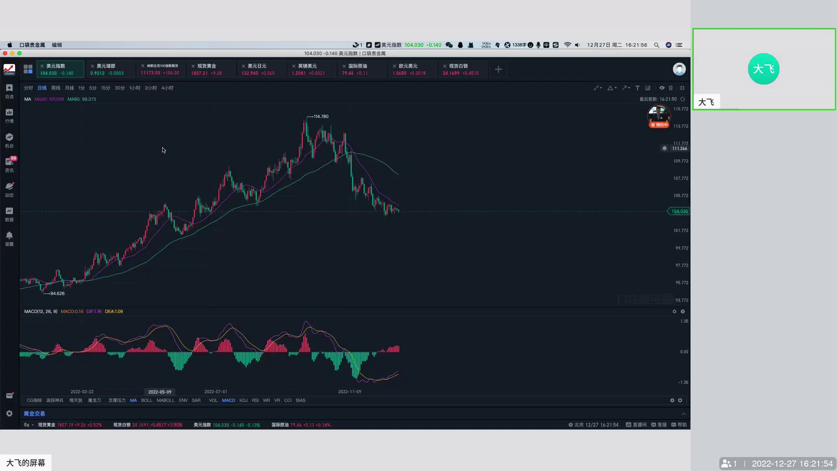Select the 周线 weekly timeframe

(55, 88)
